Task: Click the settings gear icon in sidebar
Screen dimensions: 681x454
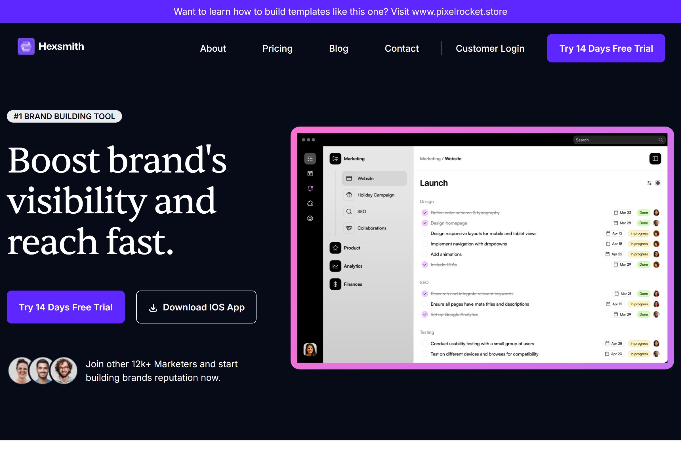Action: pyautogui.click(x=310, y=218)
